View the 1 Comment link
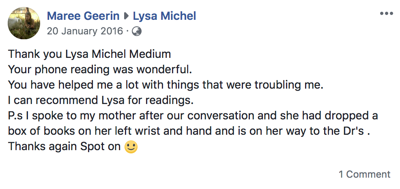Image resolution: width=400 pixels, height=189 pixels. click(x=364, y=174)
